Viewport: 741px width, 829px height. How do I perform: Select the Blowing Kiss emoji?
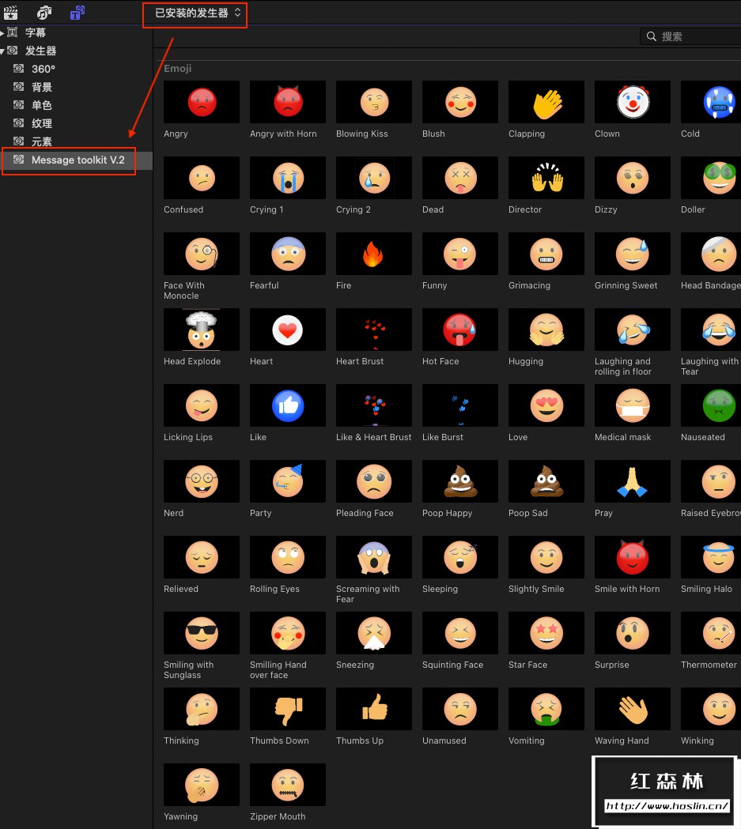(374, 102)
